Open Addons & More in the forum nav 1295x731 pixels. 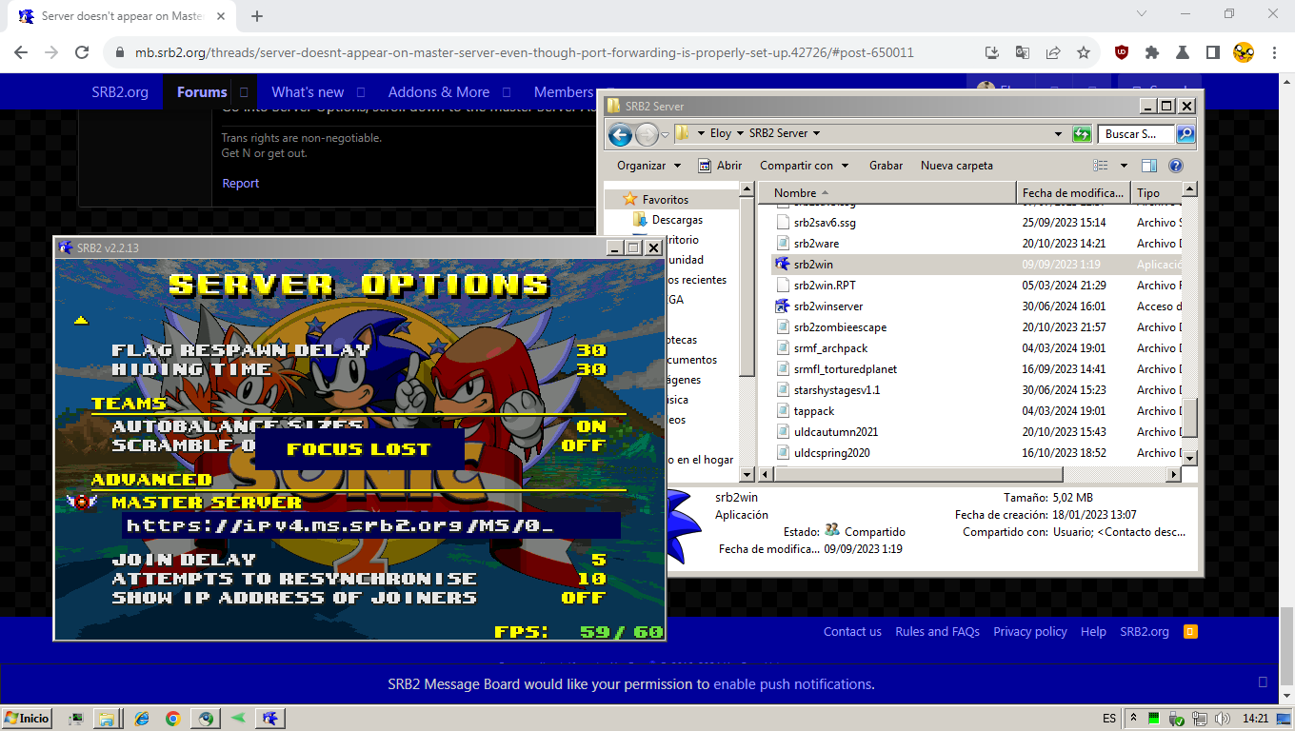(x=439, y=92)
